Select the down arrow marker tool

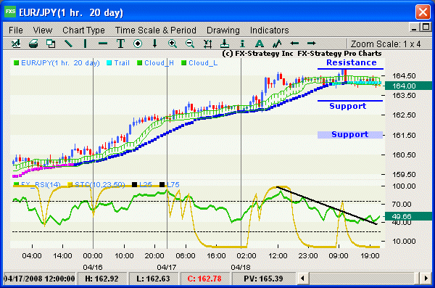pos(155,44)
